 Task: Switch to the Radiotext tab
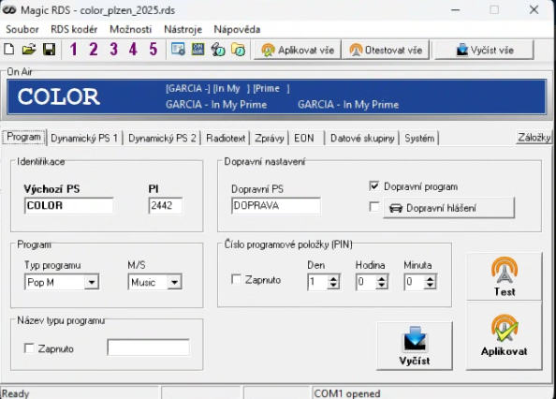(x=226, y=138)
